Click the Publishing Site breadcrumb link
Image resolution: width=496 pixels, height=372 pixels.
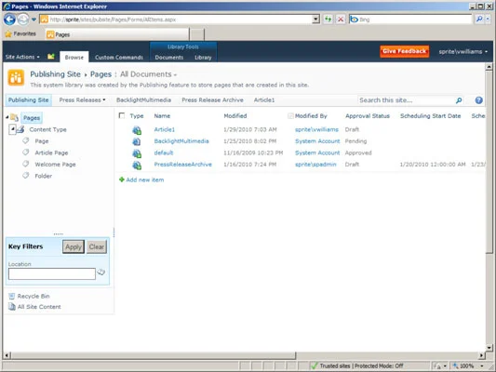55,74
